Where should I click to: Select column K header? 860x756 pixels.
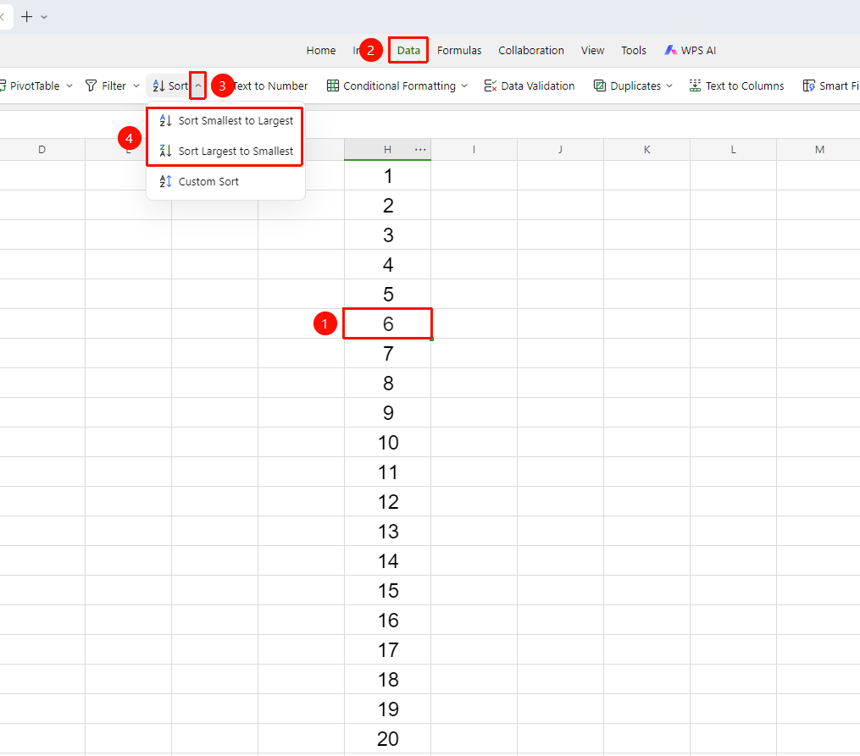(x=647, y=150)
